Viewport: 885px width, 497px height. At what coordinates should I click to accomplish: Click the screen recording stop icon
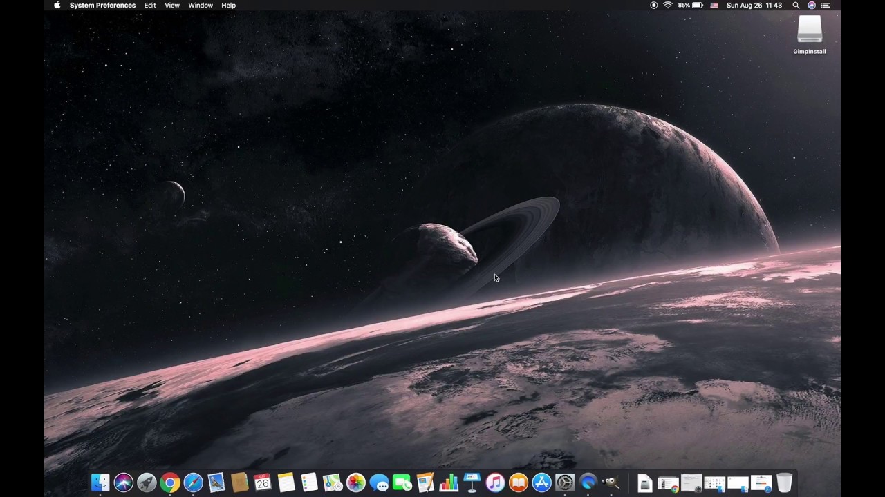(x=653, y=5)
